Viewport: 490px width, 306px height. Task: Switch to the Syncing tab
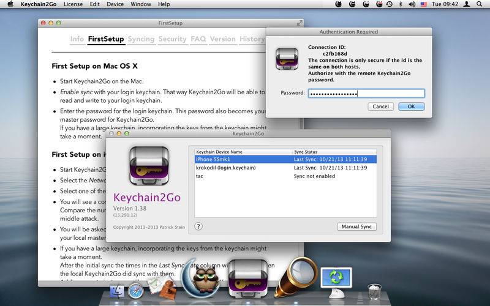141,39
